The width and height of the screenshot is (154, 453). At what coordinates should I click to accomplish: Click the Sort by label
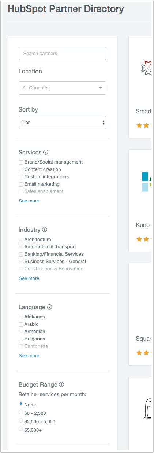pos(28,110)
